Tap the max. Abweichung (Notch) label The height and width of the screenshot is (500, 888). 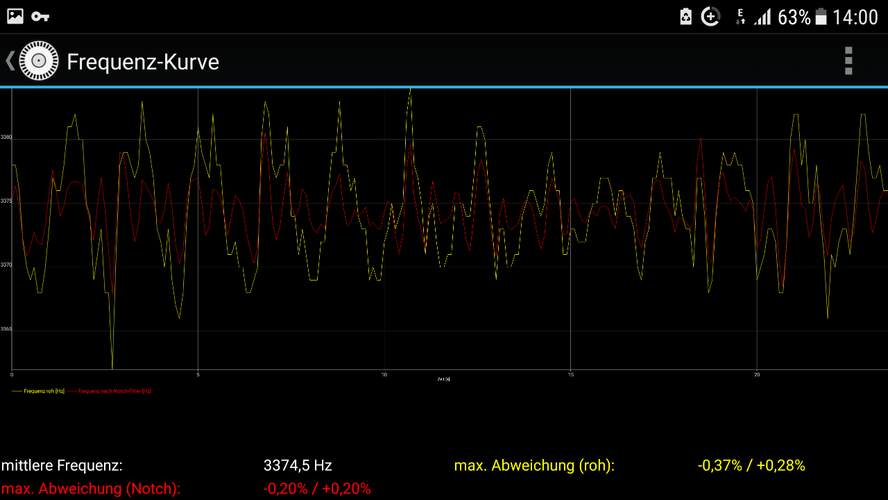click(91, 488)
